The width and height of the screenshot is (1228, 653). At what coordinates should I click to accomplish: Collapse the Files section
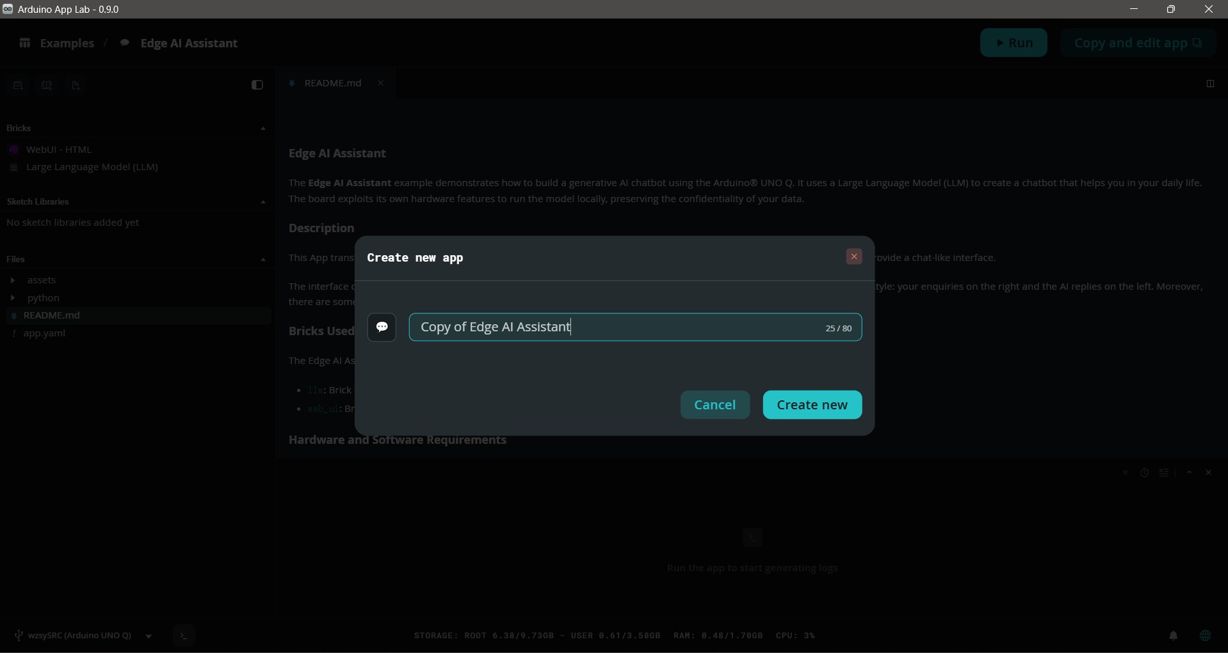tap(263, 260)
